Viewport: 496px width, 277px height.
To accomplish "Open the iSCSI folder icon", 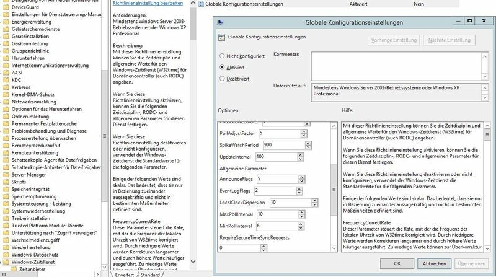I will 6,73.
